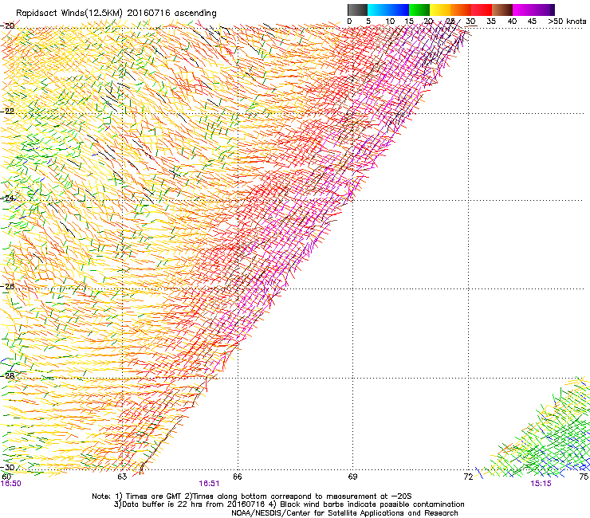Click the orange 25-30 knots swatch
This screenshot has width=590, height=518.
[x=461, y=10]
